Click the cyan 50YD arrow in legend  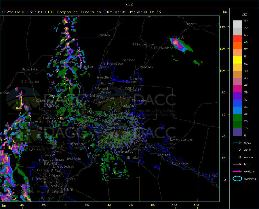click(x=237, y=143)
